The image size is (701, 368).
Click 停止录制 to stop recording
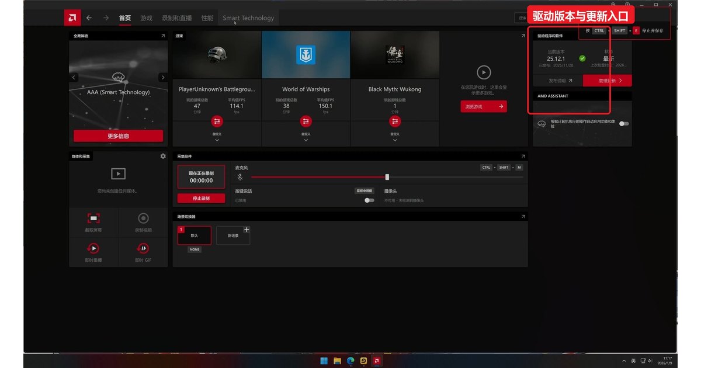click(x=201, y=198)
